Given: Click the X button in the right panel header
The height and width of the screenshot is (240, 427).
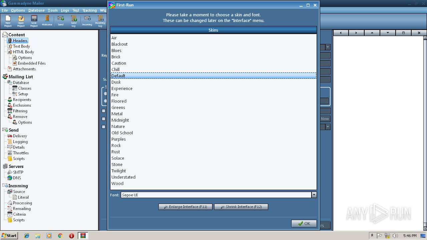Looking at the screenshot, I should click(419, 33).
